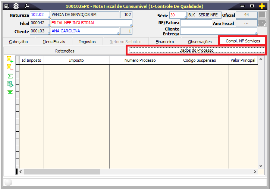Click the Filial code field 000042
Screen dimensions: 270x189
click(40, 23)
